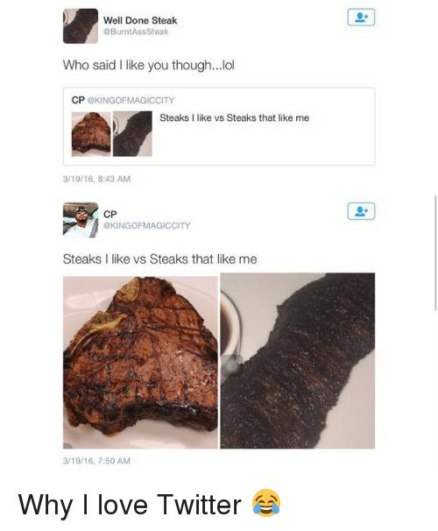View the large burnt black steak photo
Image resolution: width=438 pixels, height=531 pixels.
298,361
